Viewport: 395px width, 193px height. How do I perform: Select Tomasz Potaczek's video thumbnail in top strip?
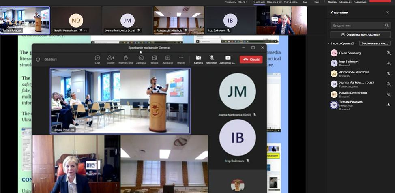click(25, 20)
